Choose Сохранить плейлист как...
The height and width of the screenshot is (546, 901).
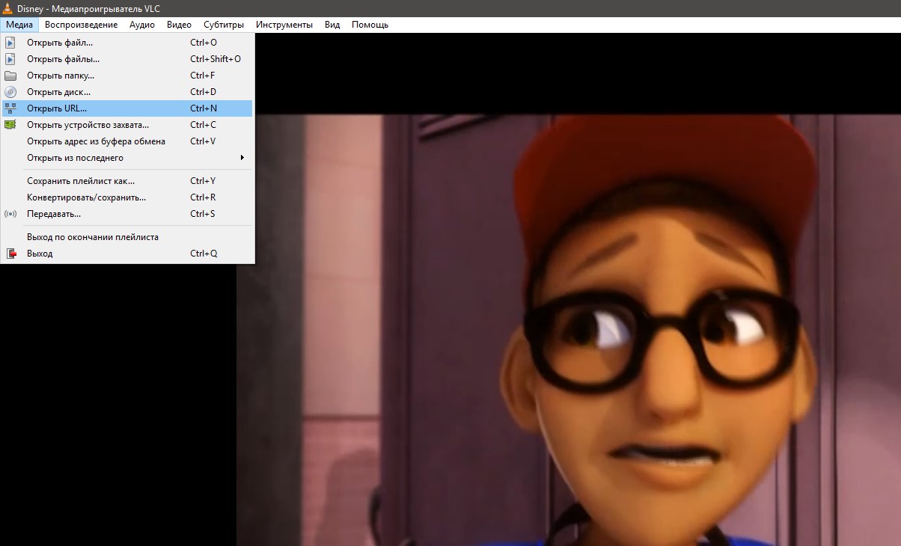click(80, 181)
